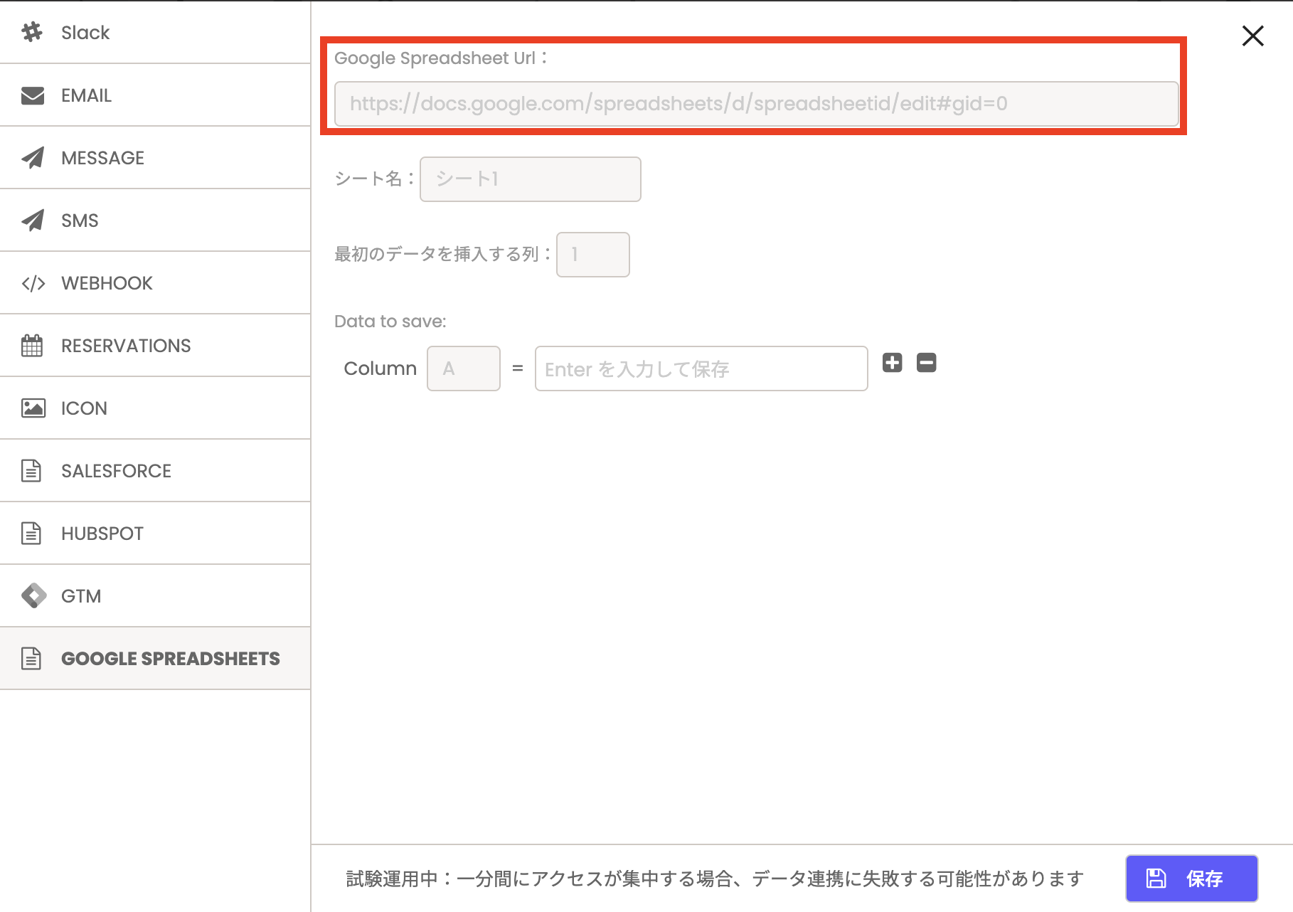
Task: Select the MESSAGE tab
Action: [x=155, y=158]
